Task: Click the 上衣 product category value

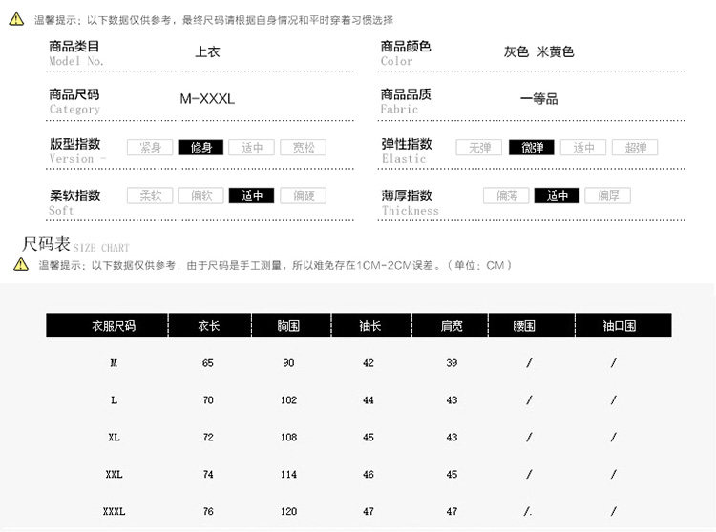Action: point(208,52)
